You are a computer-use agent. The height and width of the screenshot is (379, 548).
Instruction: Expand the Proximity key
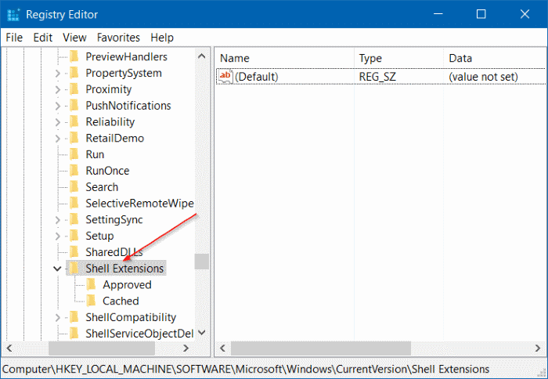(x=58, y=90)
